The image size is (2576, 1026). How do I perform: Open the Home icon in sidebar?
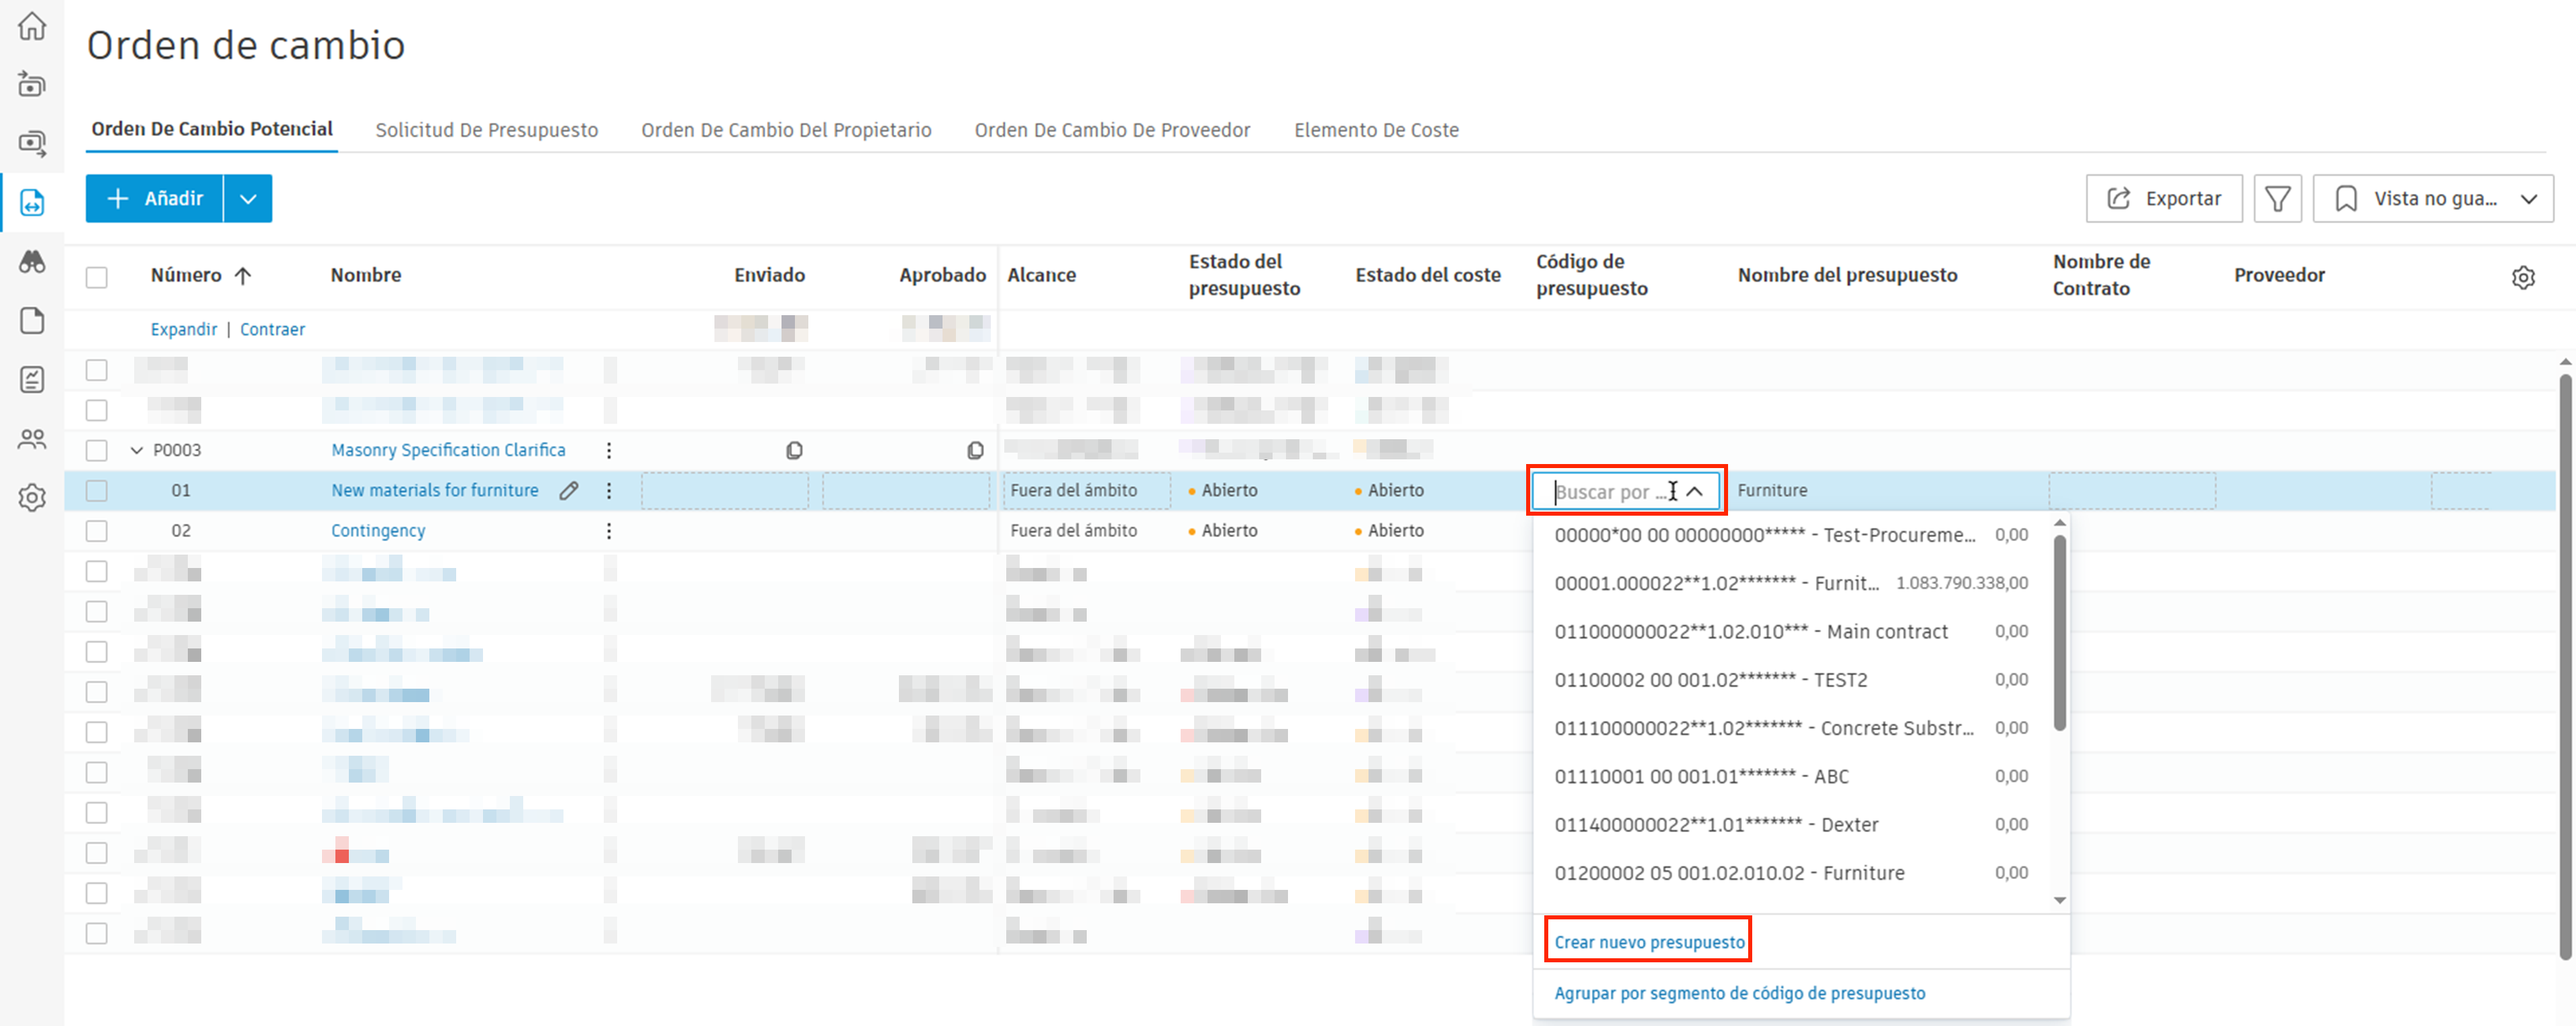(32, 26)
